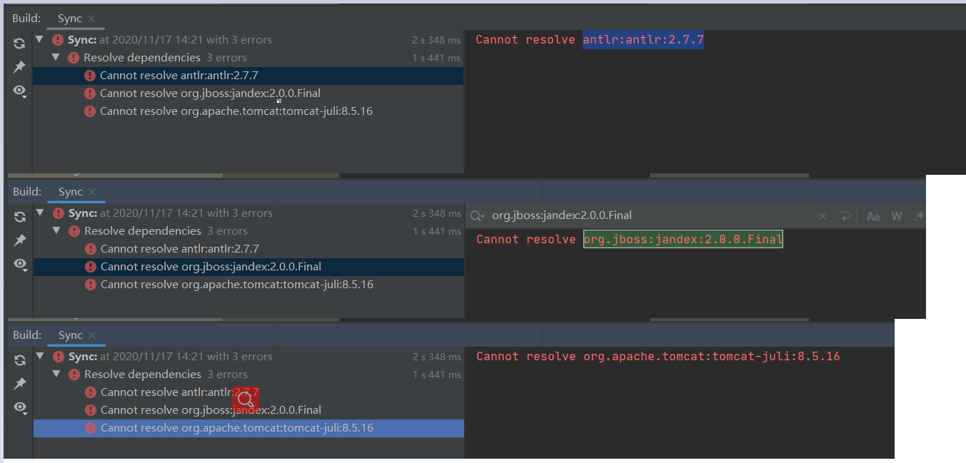Viewport: 966px width, 463px height.
Task: Close the Sync tab in the bottom panel
Action: pyautogui.click(x=92, y=335)
